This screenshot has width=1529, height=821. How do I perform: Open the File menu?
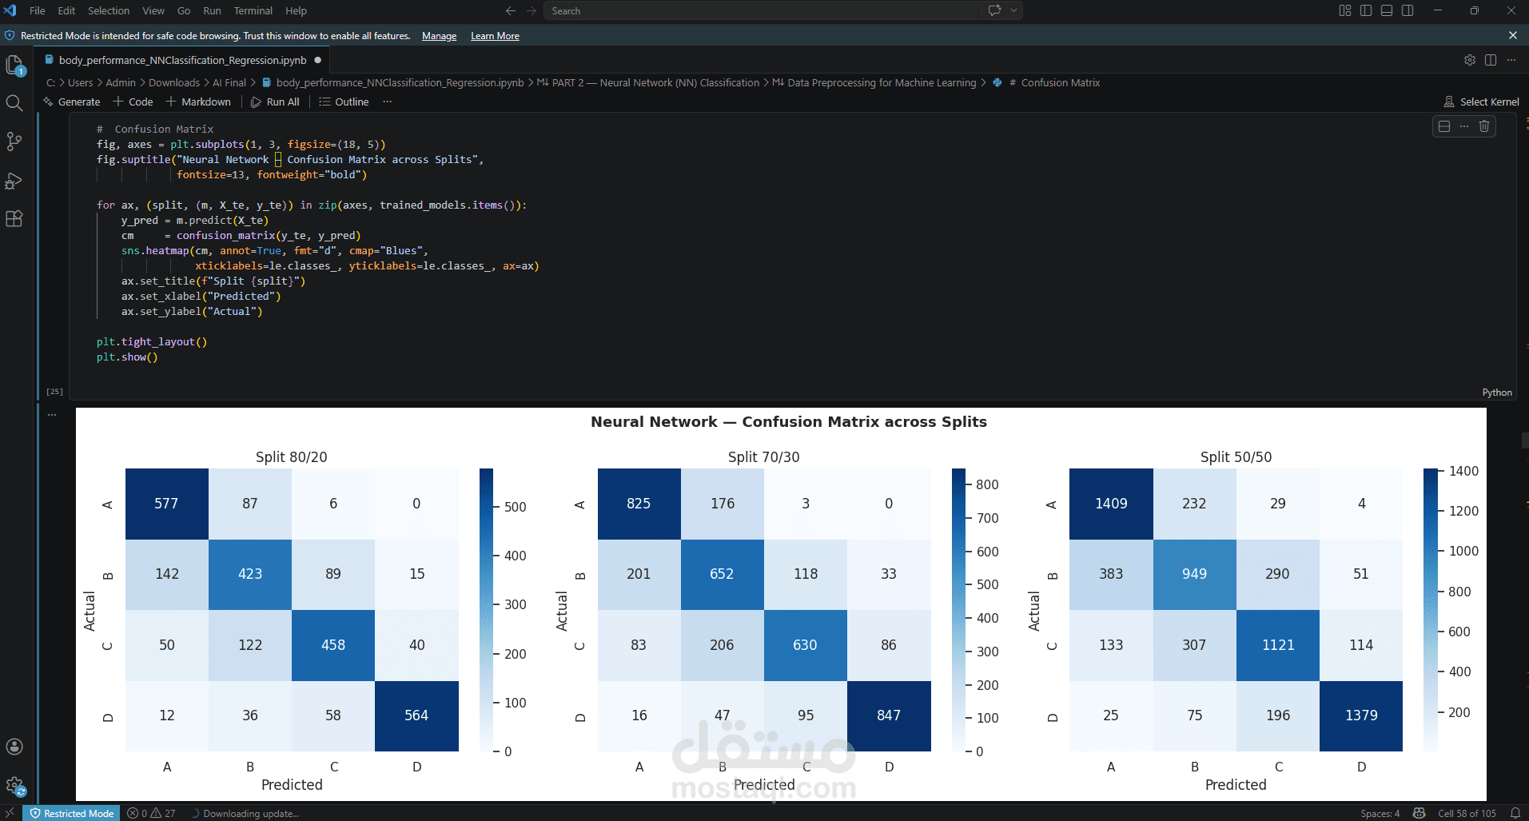[37, 11]
